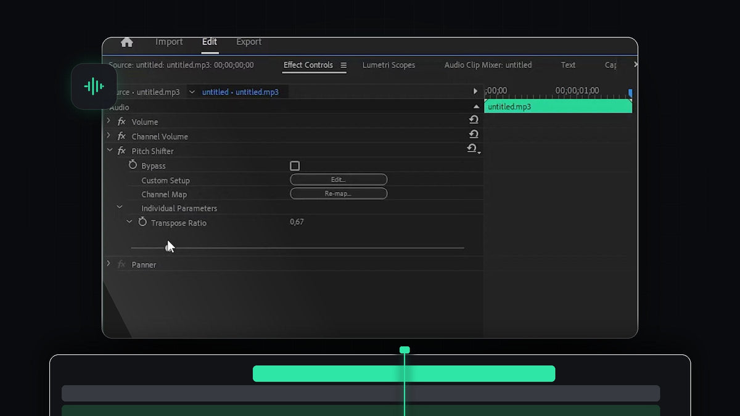
Task: Open the Text panel tab
Action: coord(568,65)
